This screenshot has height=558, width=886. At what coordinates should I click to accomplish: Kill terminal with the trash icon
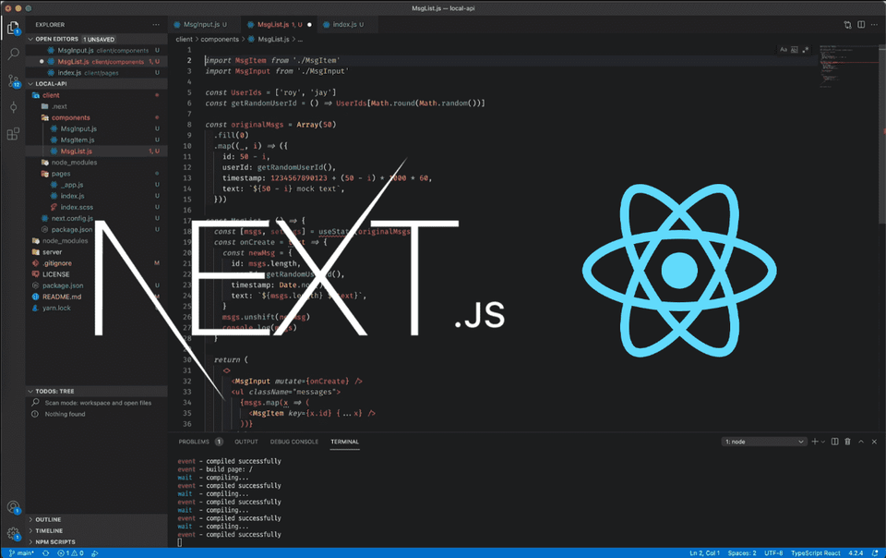point(847,442)
